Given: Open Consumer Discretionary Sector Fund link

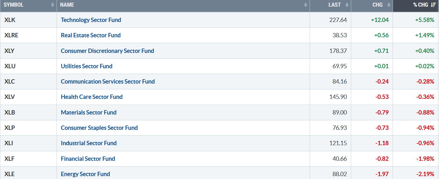Looking at the screenshot, I should 107,51.
